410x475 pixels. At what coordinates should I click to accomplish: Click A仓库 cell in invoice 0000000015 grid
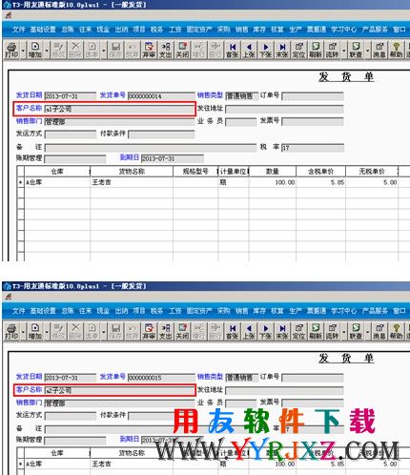click(x=57, y=464)
